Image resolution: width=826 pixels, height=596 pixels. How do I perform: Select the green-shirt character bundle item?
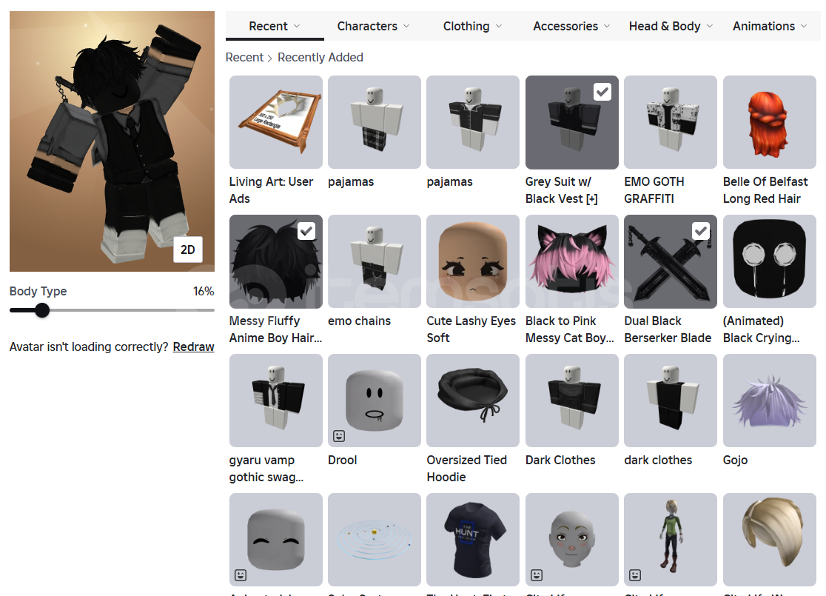(670, 540)
